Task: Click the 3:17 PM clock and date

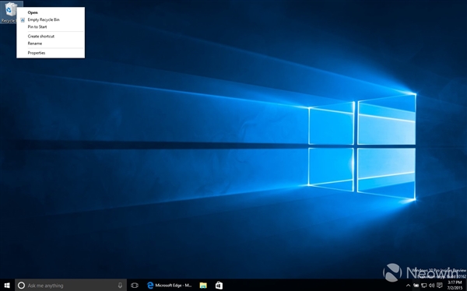Action: (455, 285)
